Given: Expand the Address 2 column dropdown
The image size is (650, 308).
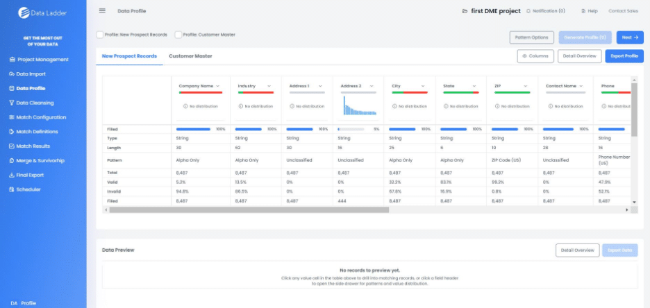Looking at the screenshot, I should [372, 86].
